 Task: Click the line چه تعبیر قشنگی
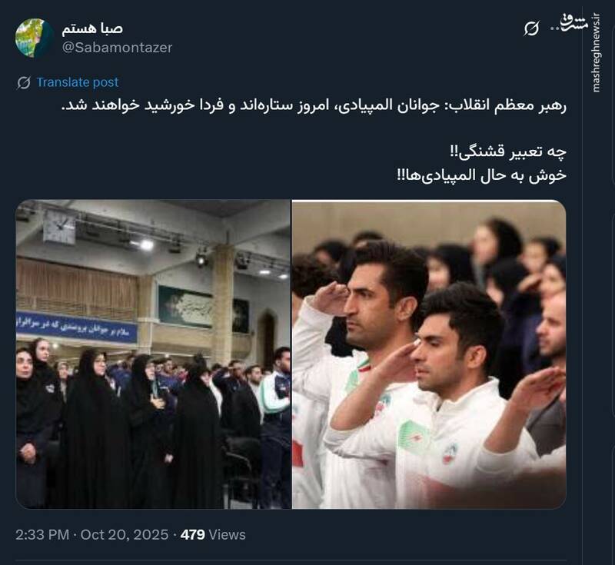coord(508,151)
